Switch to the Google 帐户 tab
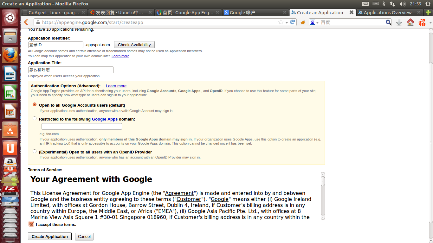 point(255,13)
